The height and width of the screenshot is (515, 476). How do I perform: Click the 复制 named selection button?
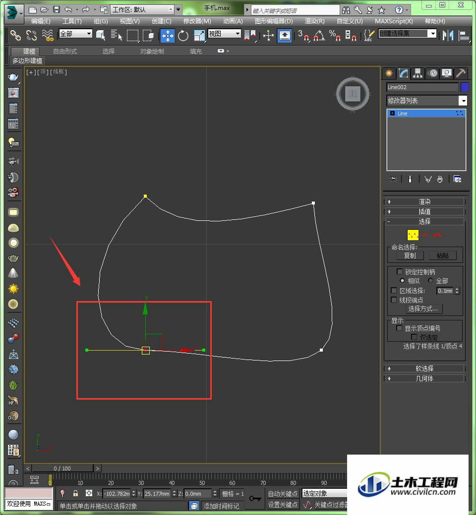tap(410, 256)
